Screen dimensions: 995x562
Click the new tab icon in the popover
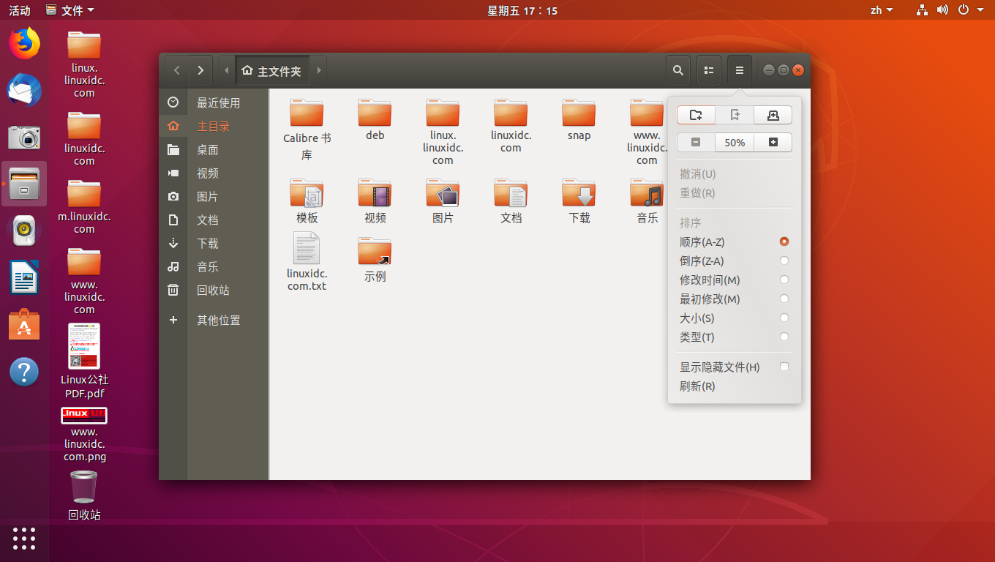(x=773, y=115)
